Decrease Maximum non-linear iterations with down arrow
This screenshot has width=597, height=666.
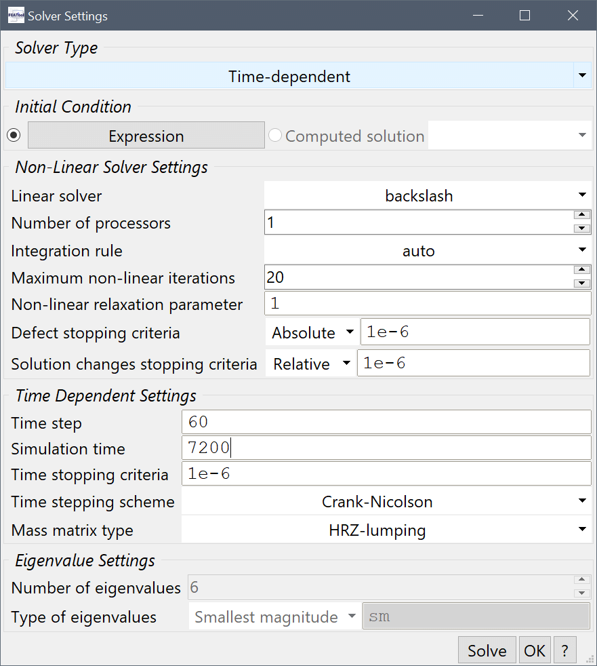581,283
